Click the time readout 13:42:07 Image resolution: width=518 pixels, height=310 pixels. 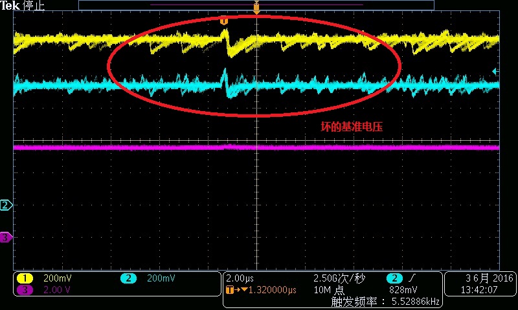click(479, 290)
